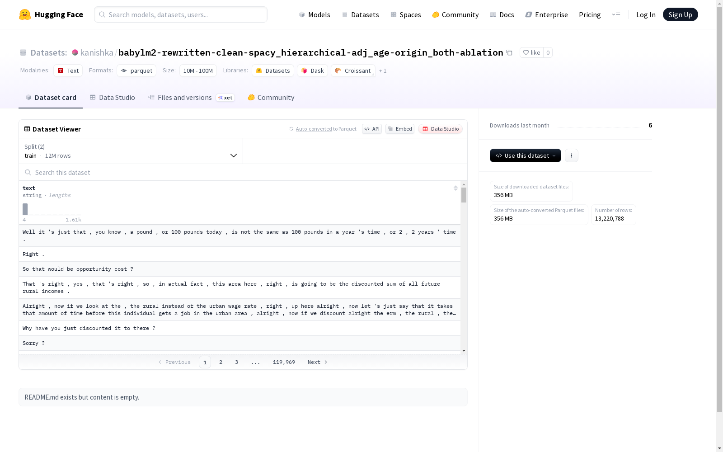Show the +1 more libraries

click(383, 71)
